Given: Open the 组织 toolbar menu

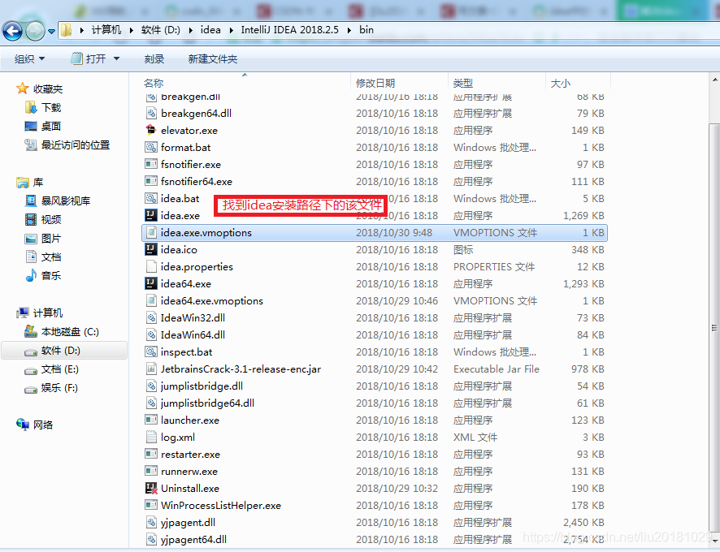Looking at the screenshot, I should (30, 58).
